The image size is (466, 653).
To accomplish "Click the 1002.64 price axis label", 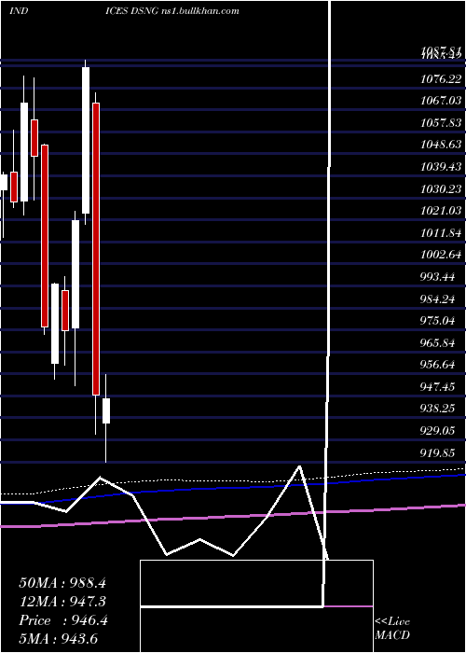I will 442,255.
